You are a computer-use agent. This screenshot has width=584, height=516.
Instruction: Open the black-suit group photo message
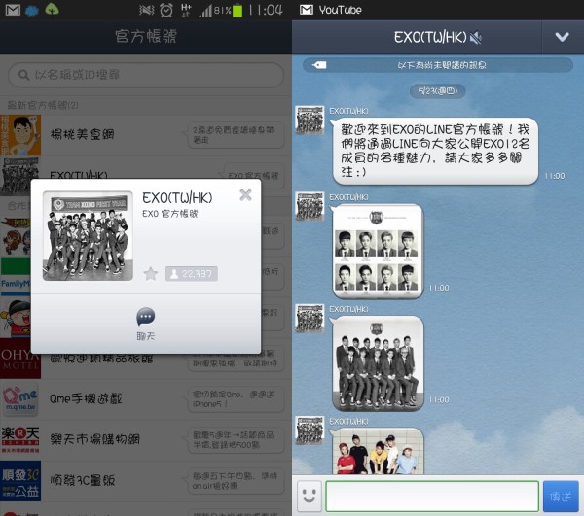click(378, 363)
